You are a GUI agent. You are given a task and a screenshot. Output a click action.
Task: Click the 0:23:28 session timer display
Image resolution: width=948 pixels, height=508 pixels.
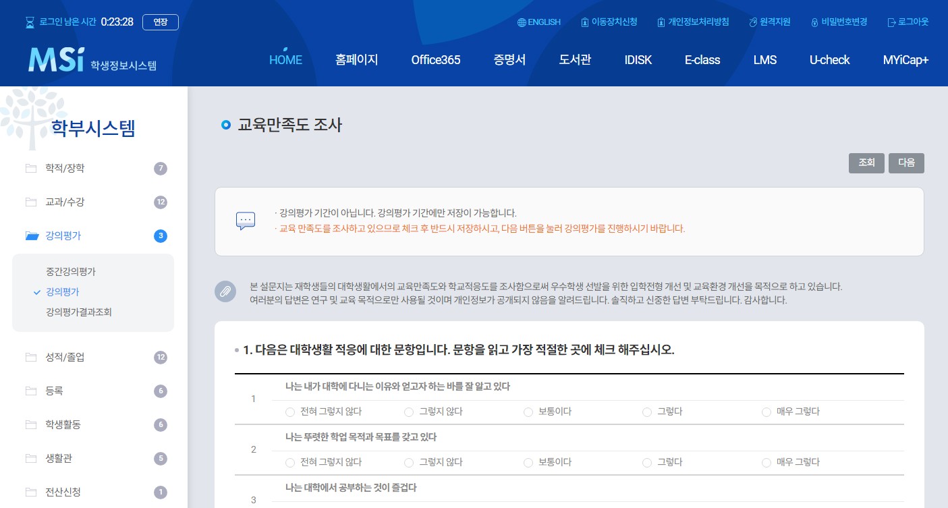click(x=117, y=22)
